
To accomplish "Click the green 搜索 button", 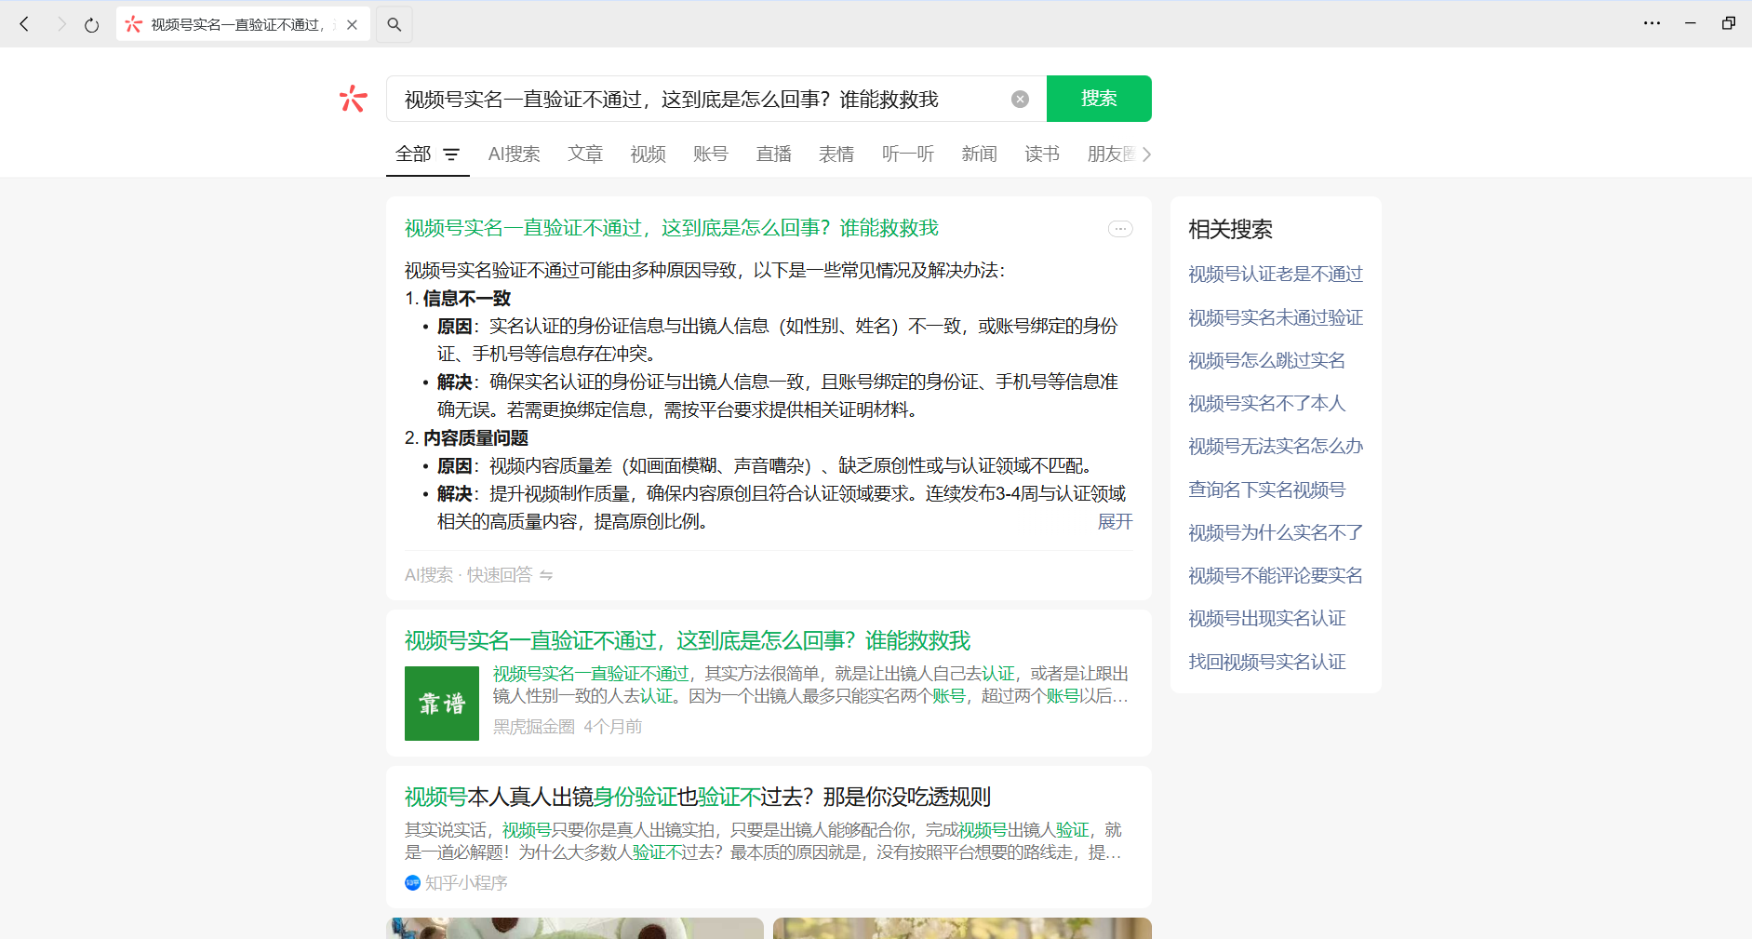I will (x=1099, y=99).
